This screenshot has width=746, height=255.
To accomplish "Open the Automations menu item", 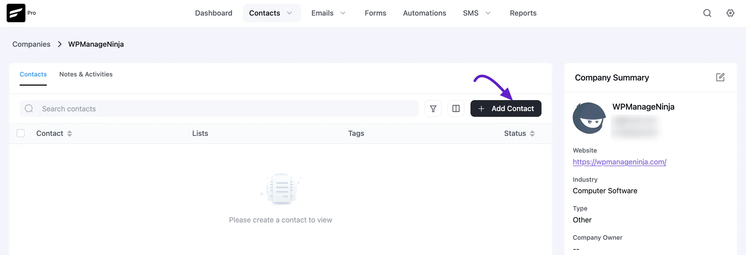I will pyautogui.click(x=424, y=13).
